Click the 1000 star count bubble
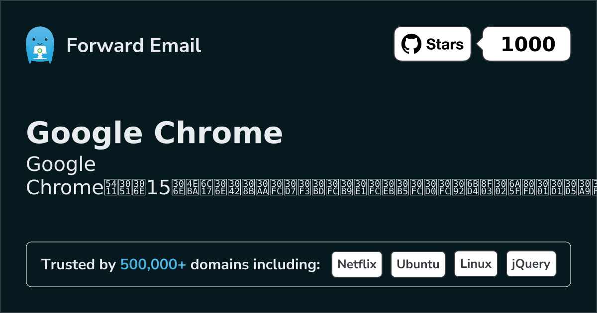This screenshot has height=313, width=597. tap(528, 44)
